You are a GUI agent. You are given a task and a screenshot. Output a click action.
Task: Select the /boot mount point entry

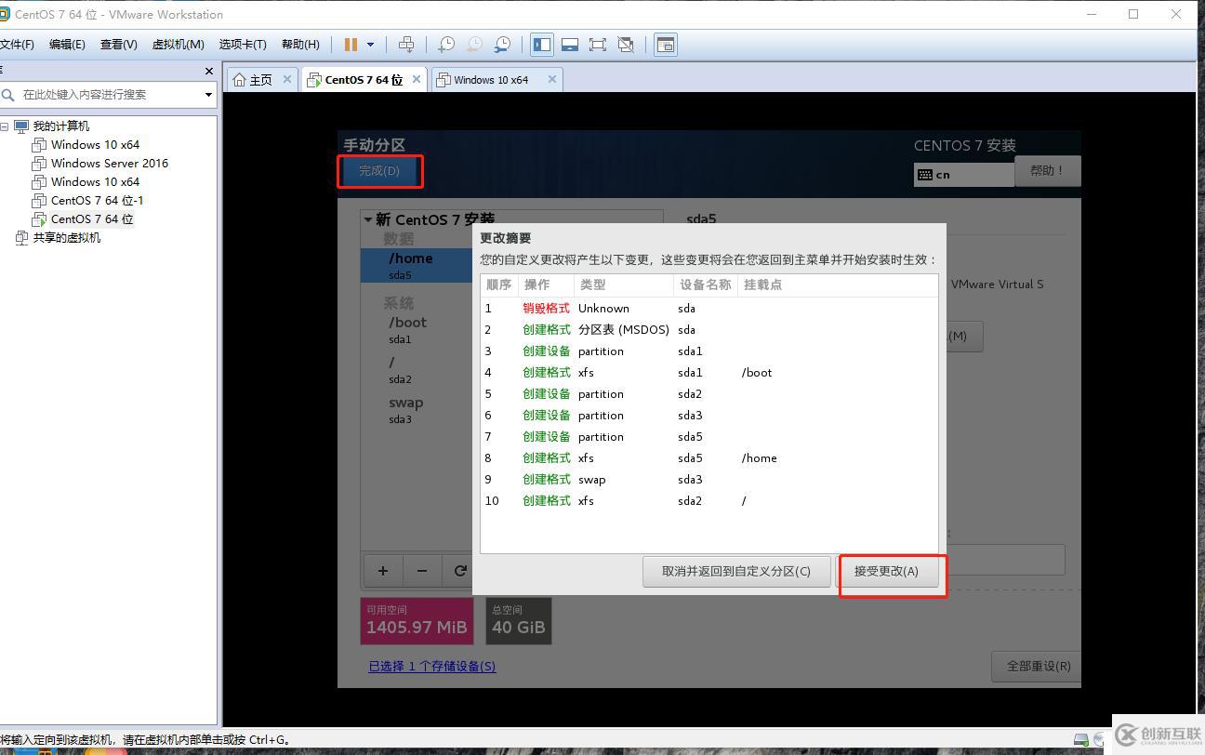(x=417, y=330)
